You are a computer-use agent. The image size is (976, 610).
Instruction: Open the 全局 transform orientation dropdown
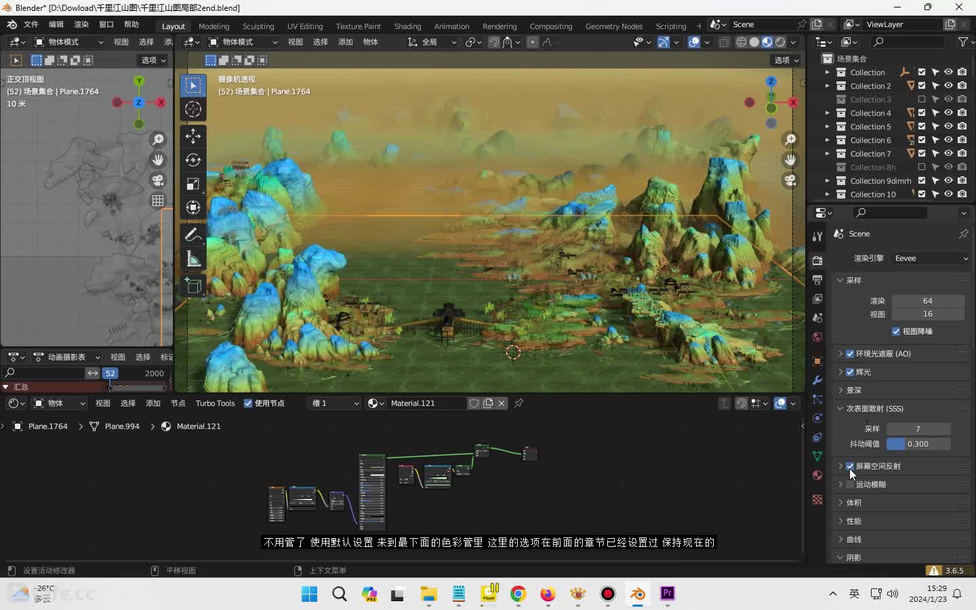tap(432, 42)
